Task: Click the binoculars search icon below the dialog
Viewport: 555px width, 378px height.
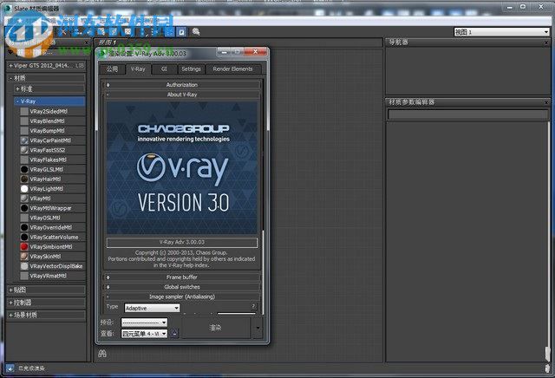Action: coord(102,353)
